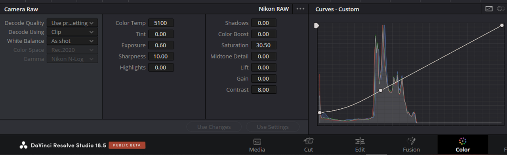
Task: Open the Media page icon
Action: (257, 141)
